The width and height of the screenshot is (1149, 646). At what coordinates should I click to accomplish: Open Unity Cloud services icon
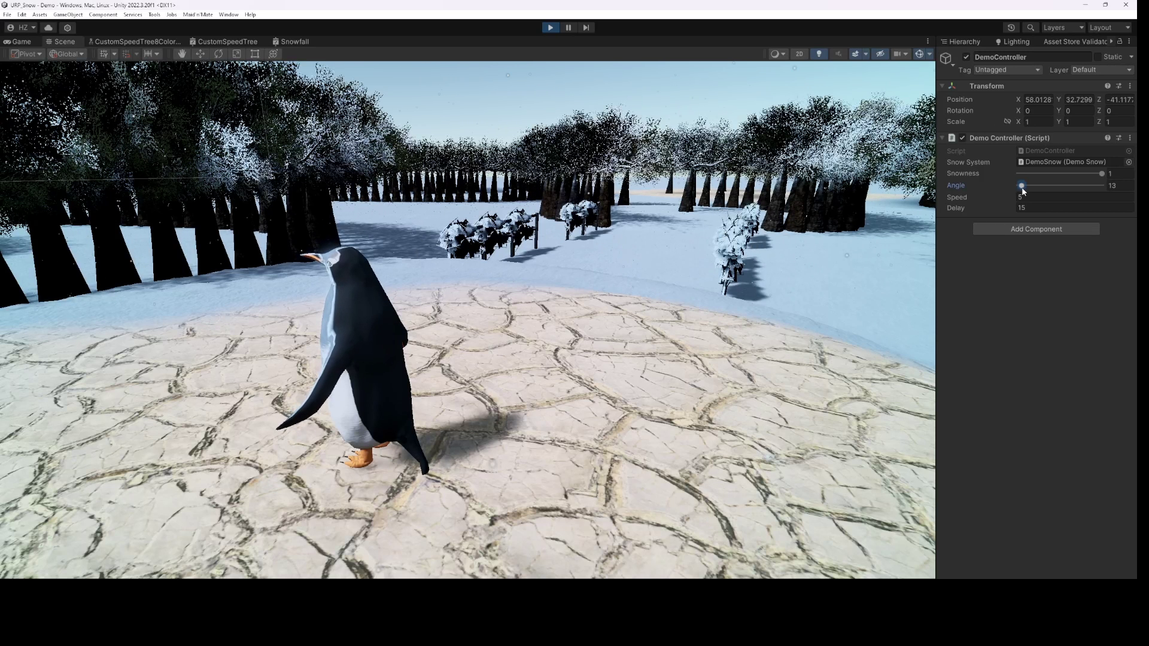(48, 28)
